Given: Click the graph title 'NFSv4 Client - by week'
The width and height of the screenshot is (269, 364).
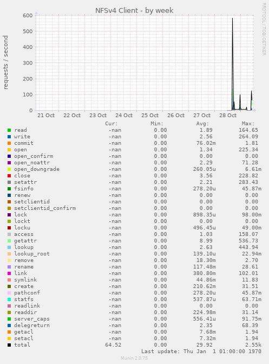Looking at the screenshot, I should (134, 10).
